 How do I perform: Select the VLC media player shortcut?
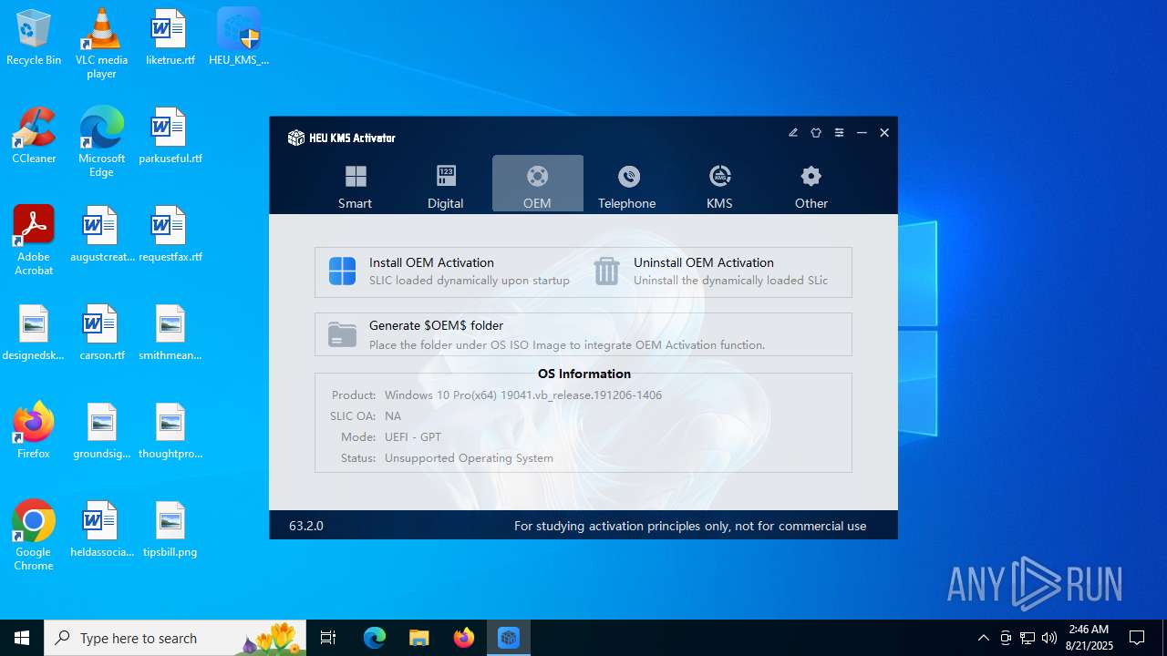click(101, 44)
